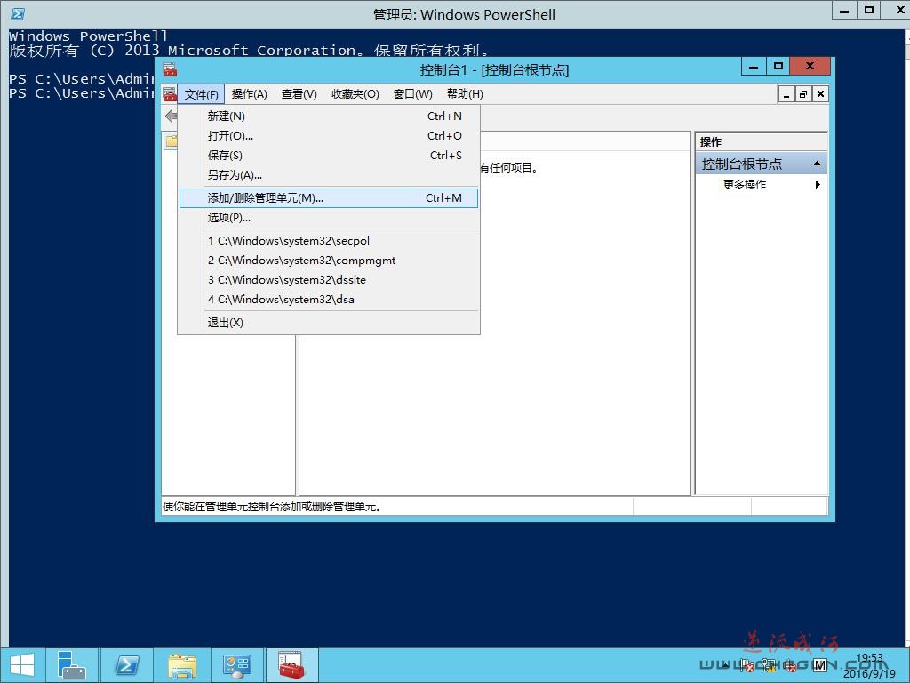Click the PowerShell window vertical scrollbar
The width and height of the screenshot is (910, 683).
pyautogui.click(x=906, y=337)
